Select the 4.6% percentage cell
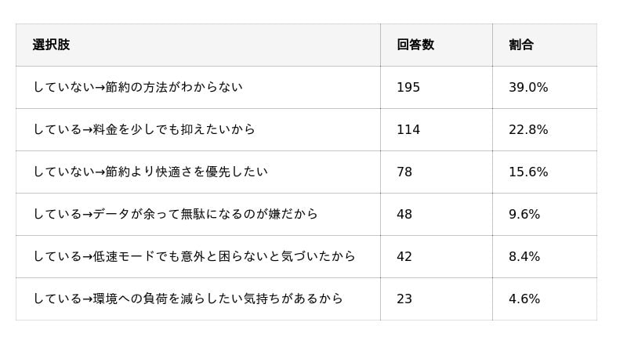 pos(524,299)
